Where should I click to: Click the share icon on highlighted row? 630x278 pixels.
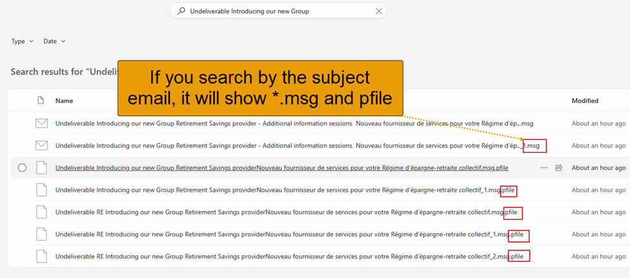pos(559,168)
